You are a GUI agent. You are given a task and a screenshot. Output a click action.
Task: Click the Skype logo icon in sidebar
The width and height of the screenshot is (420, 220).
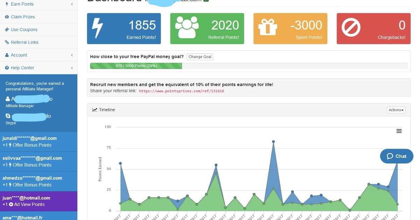[8, 116]
